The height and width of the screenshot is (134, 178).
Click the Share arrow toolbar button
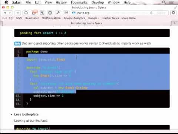point(66,13)
